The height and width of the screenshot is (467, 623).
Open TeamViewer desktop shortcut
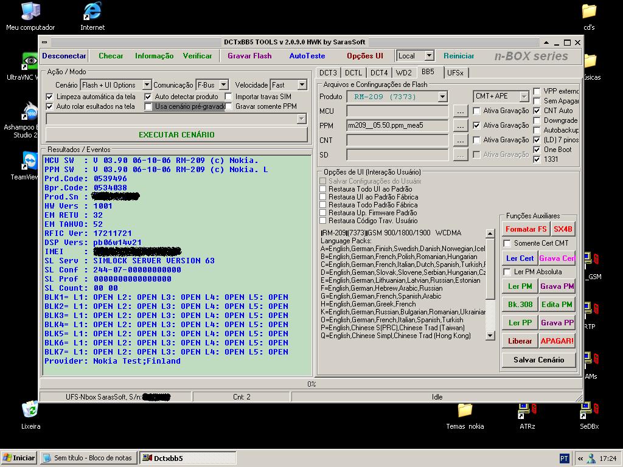(x=30, y=165)
